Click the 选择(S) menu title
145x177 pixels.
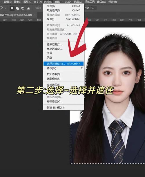coord(48,2)
